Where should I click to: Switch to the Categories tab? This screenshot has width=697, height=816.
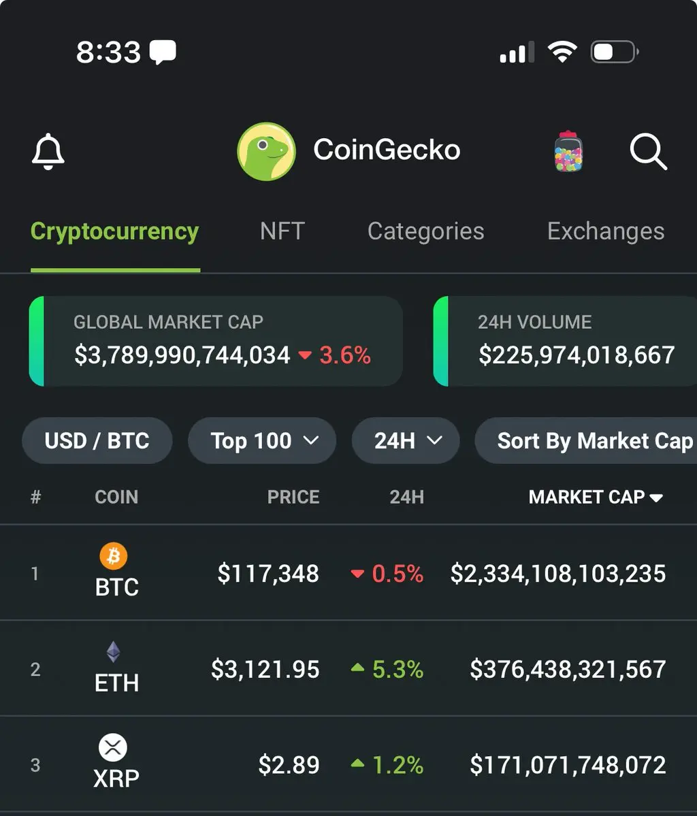[x=426, y=231]
